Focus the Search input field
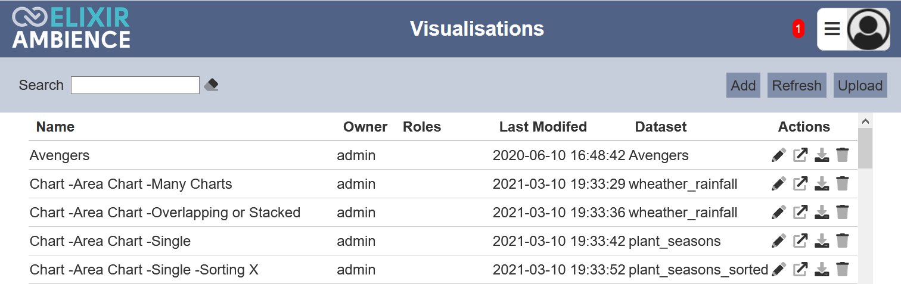Image resolution: width=901 pixels, height=284 pixels. point(135,85)
